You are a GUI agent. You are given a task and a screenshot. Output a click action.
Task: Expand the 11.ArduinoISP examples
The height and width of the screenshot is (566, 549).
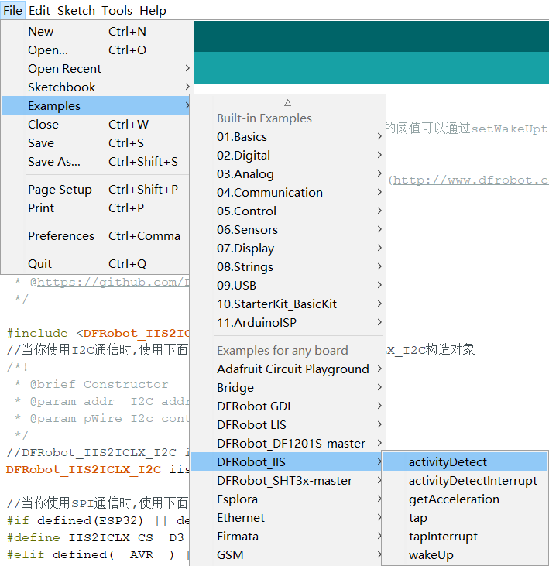288,323
